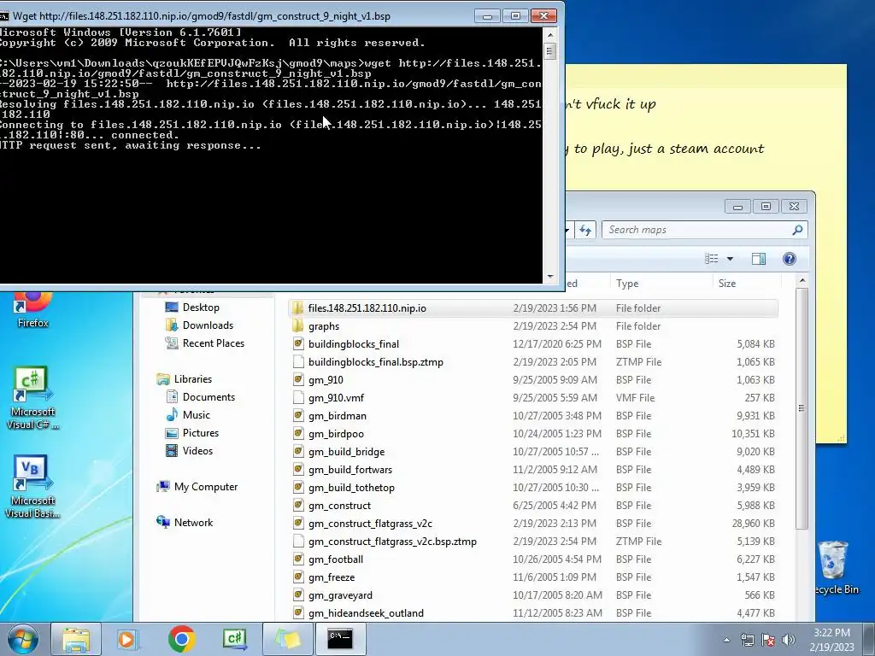Screen dimensions: 875x656
Task: Select Downloads in the navigation pane
Action: (x=199, y=325)
